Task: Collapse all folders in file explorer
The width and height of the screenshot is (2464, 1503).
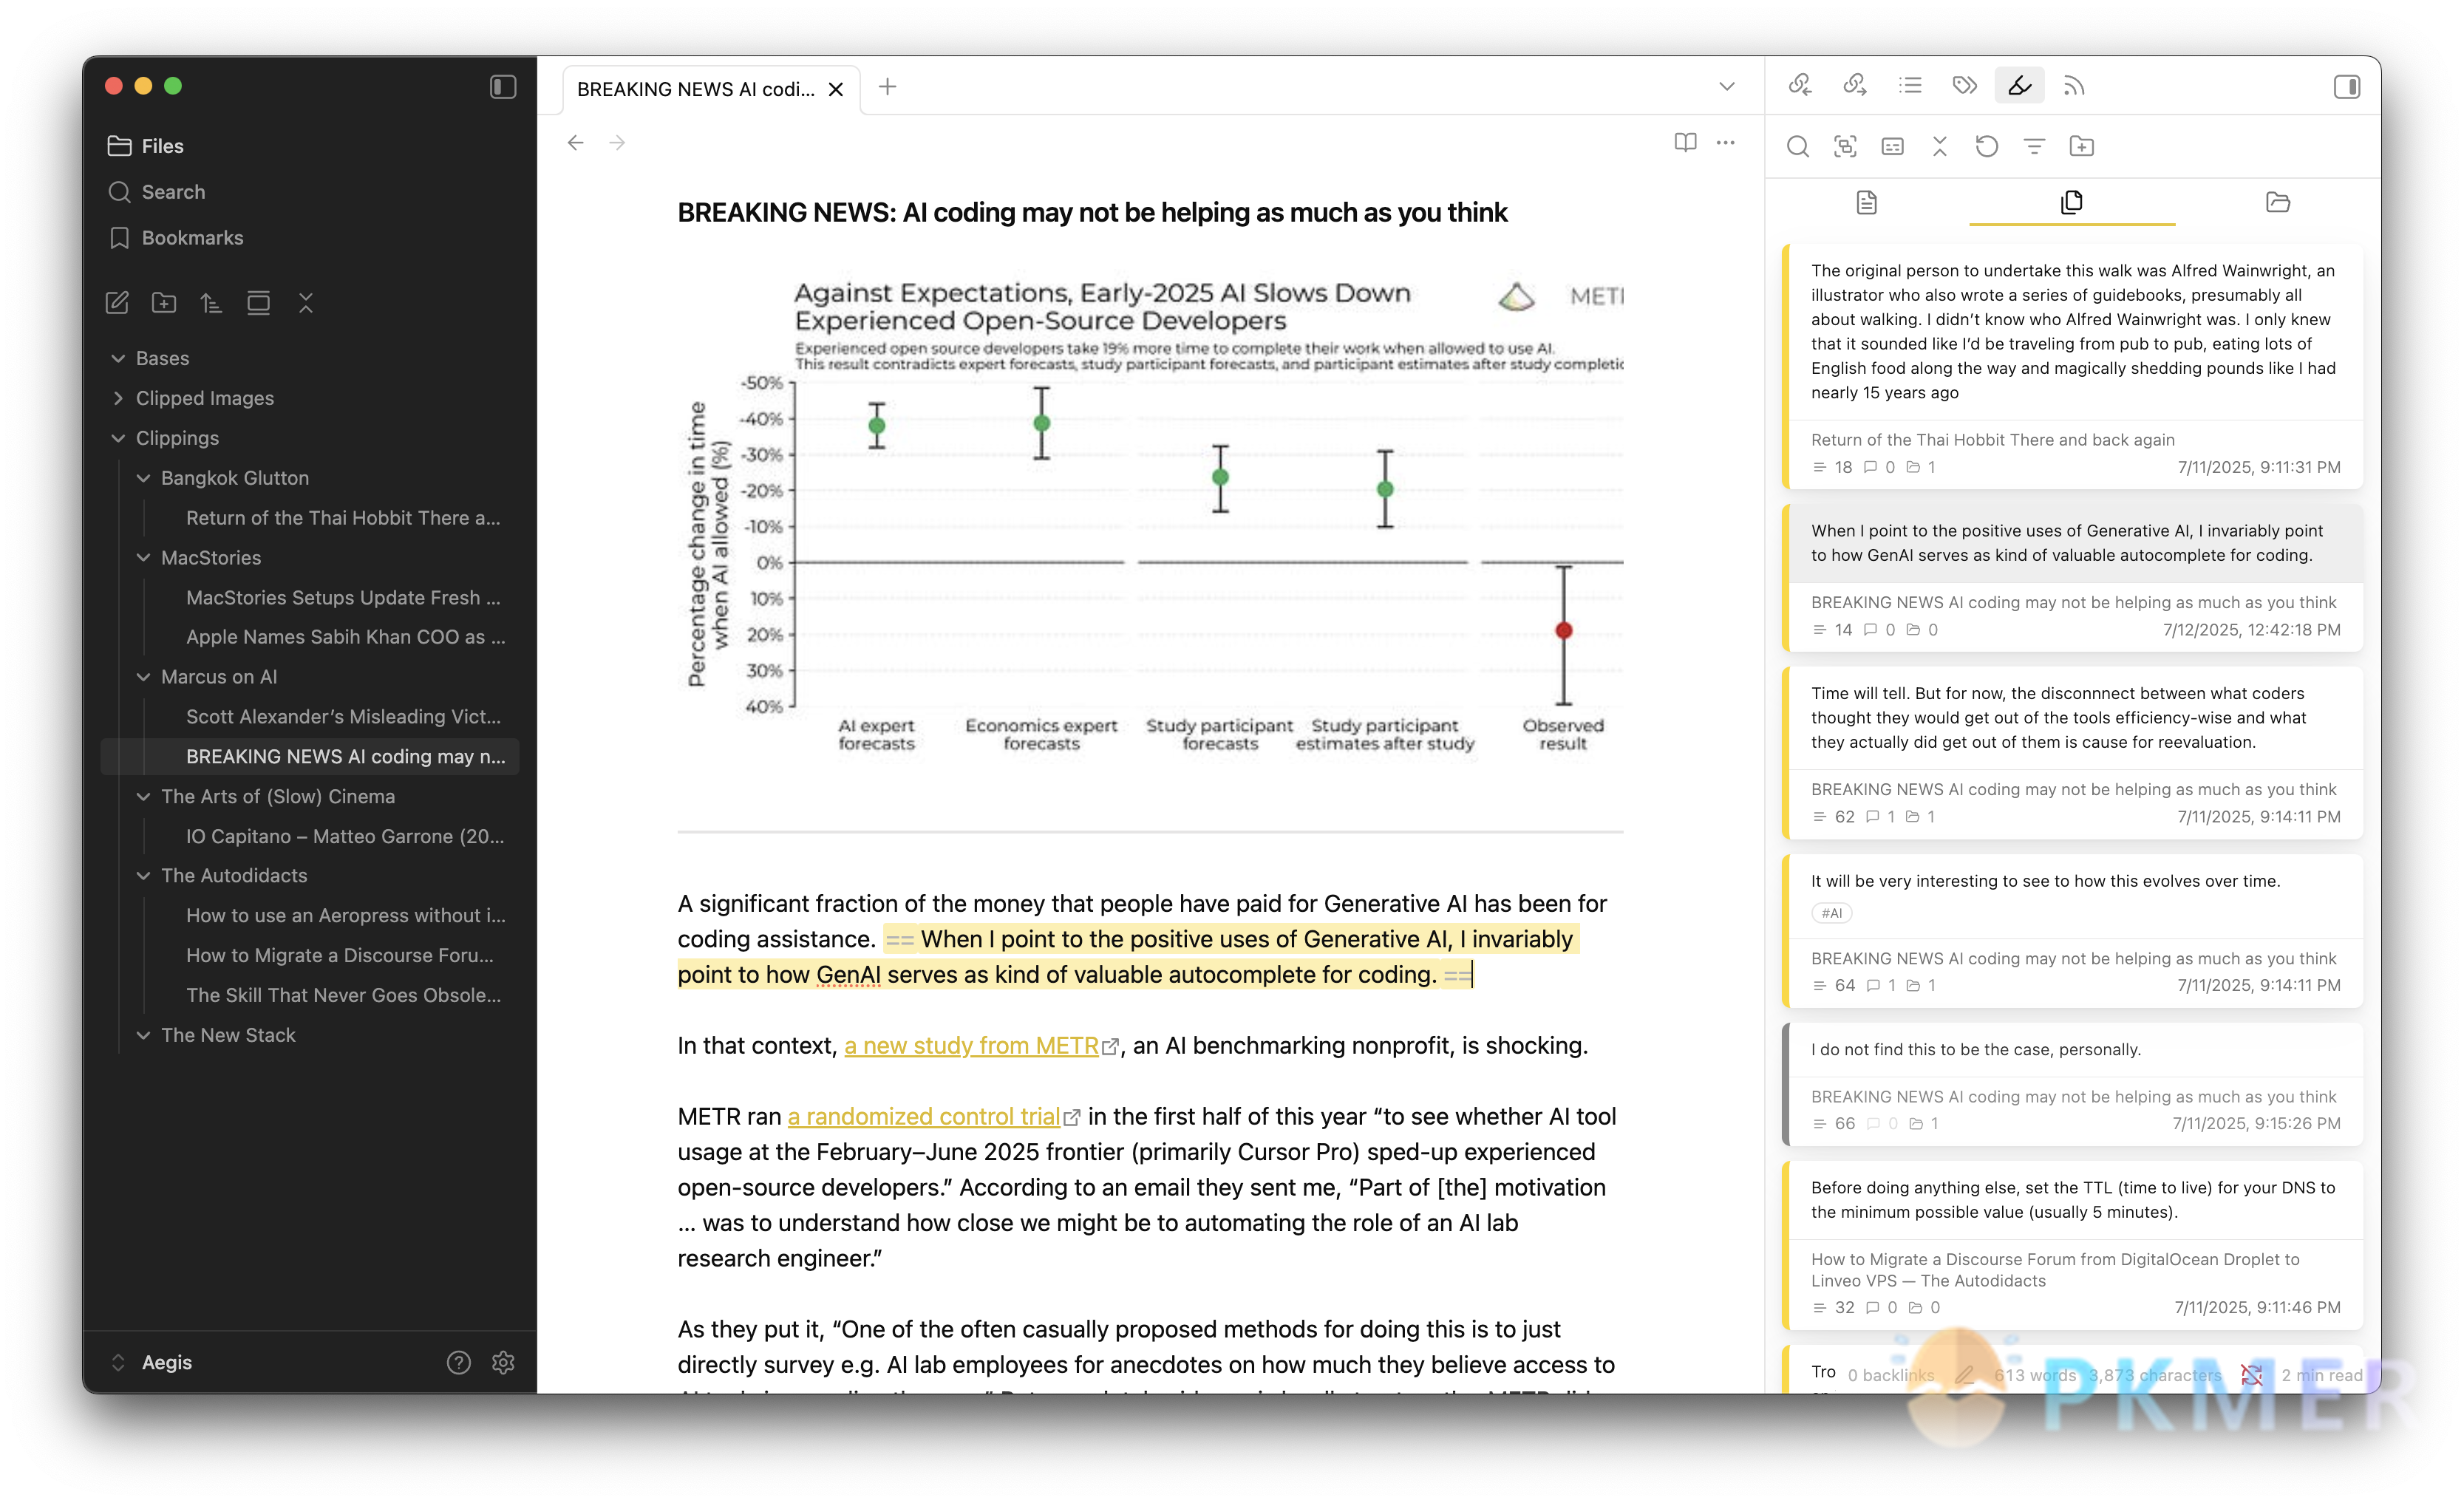Action: [x=306, y=303]
